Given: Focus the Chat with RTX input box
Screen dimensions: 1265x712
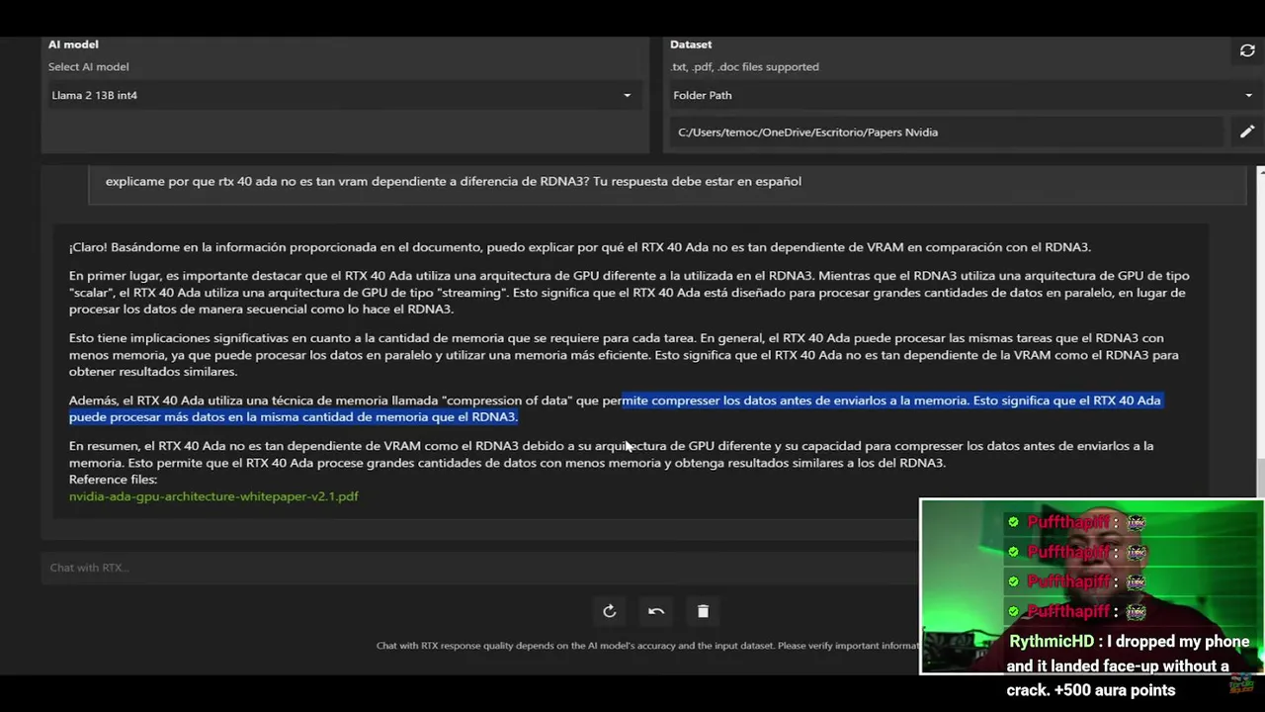Looking at the screenshot, I should point(479,568).
